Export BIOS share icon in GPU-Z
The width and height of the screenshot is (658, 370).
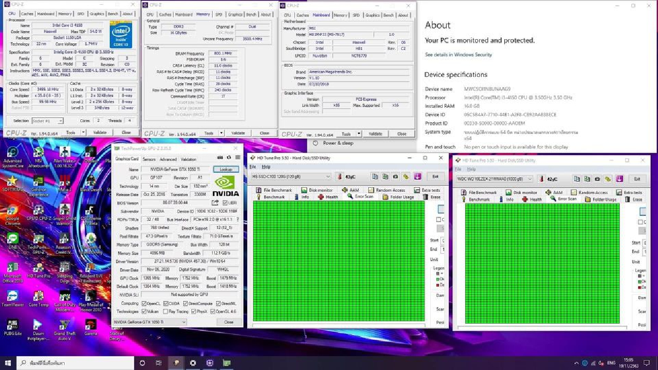215,202
